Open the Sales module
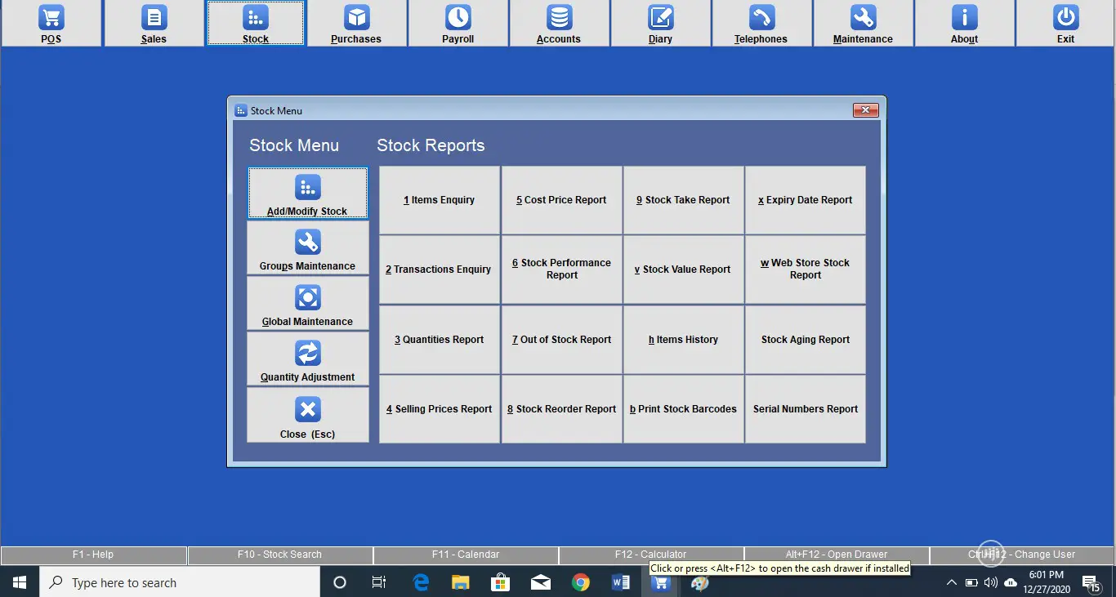This screenshot has width=1116, height=597. coord(154,23)
